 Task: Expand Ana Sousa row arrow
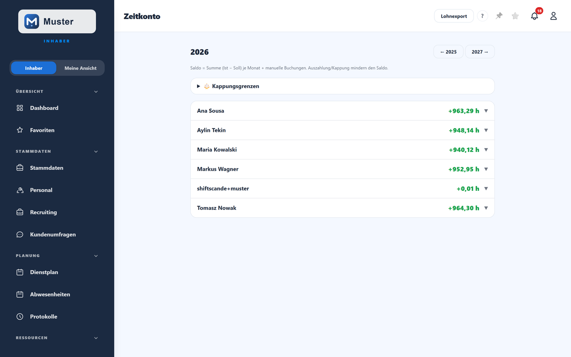coord(486,111)
